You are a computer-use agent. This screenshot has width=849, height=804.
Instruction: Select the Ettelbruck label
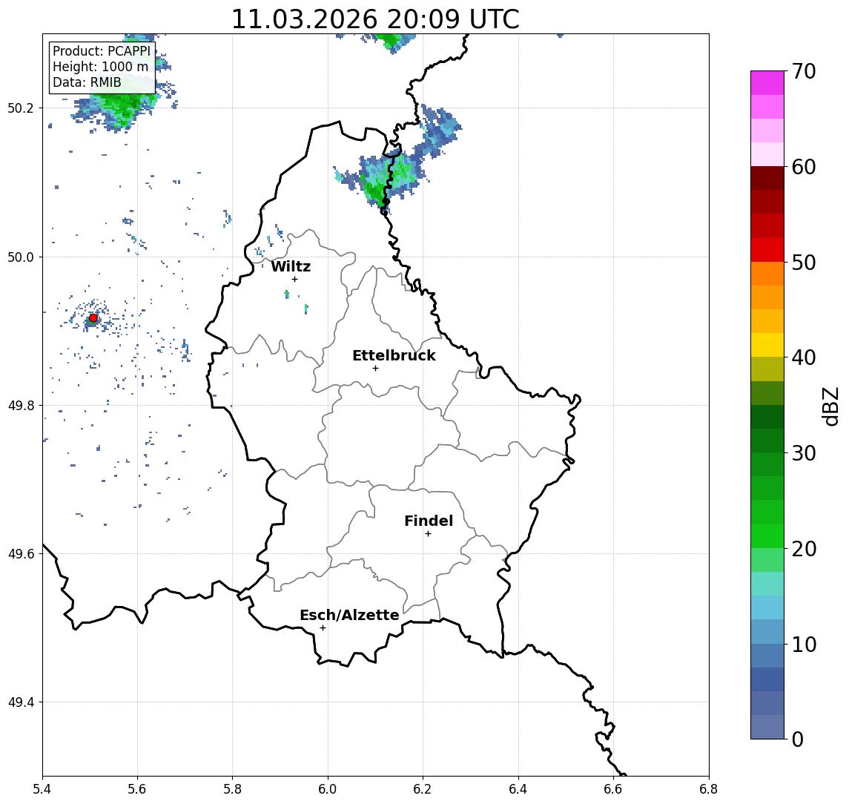(x=394, y=355)
